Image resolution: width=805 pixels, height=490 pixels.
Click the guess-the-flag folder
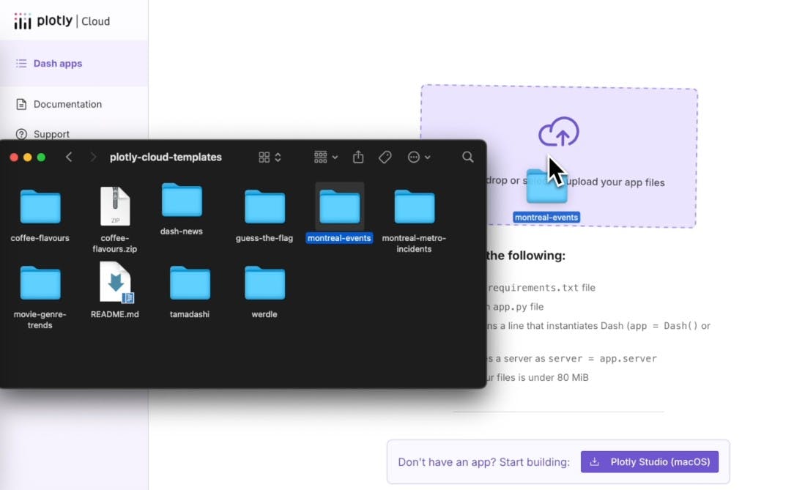264,207
